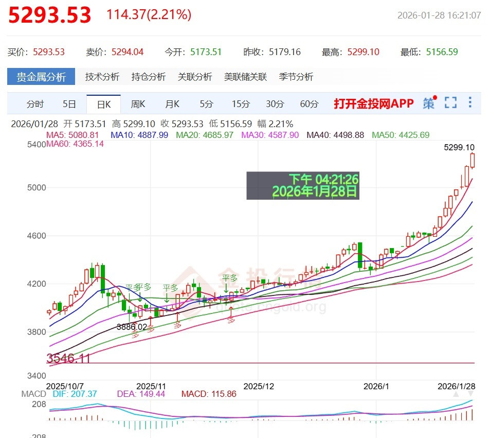
Task: Select the 周K chart period
Action: (x=138, y=104)
